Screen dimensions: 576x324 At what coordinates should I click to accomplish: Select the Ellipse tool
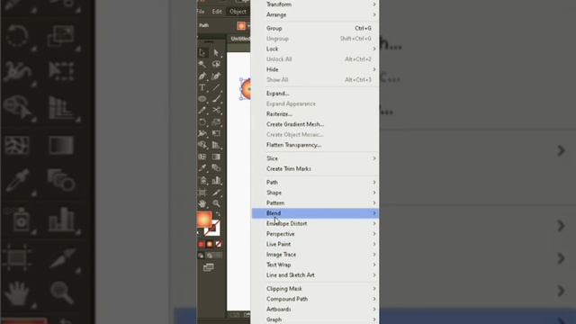coord(202,99)
